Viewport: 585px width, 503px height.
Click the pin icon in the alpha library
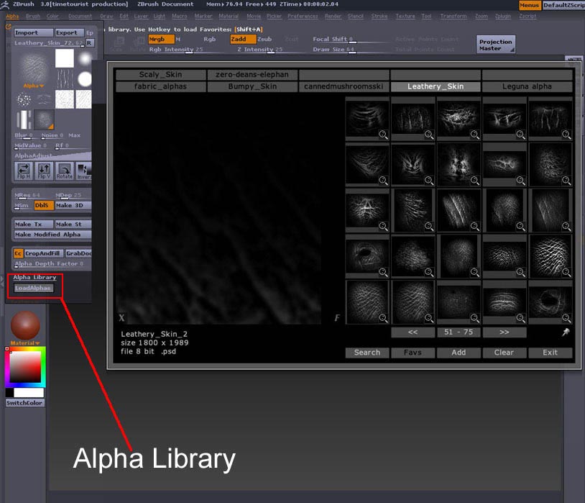click(x=566, y=332)
